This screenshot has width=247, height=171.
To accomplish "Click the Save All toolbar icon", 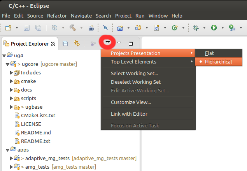I will (38, 28).
